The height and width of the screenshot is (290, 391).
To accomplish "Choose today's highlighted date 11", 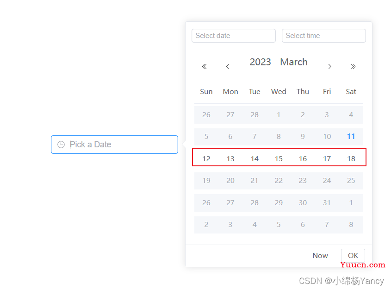I will coord(351,137).
